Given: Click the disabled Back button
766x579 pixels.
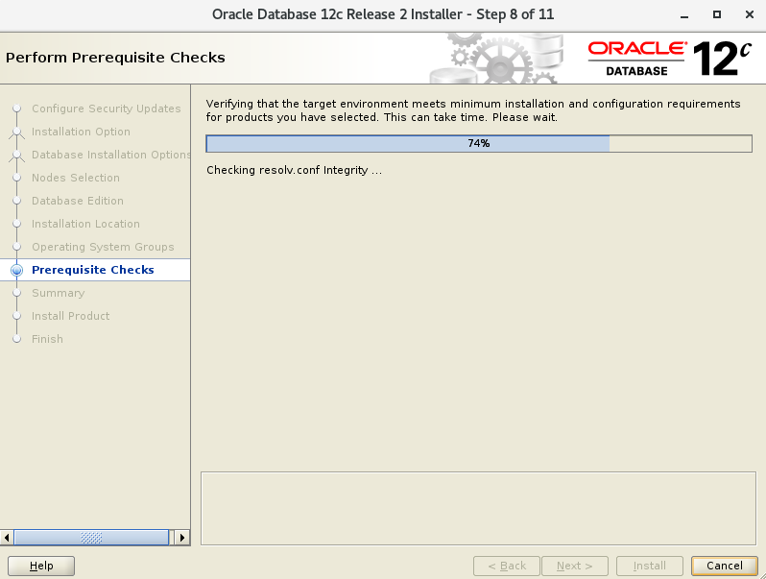Looking at the screenshot, I should (507, 566).
